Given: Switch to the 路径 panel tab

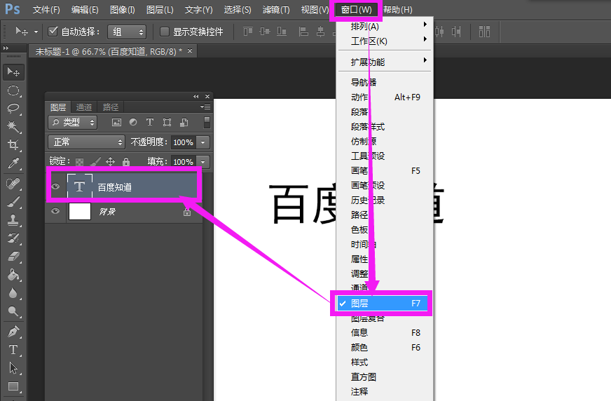Looking at the screenshot, I should point(110,107).
